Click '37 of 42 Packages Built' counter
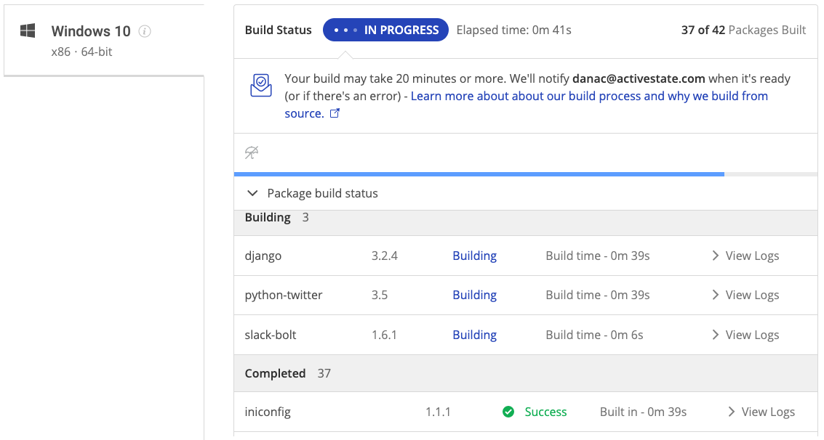The width and height of the screenshot is (824, 440). coord(743,30)
